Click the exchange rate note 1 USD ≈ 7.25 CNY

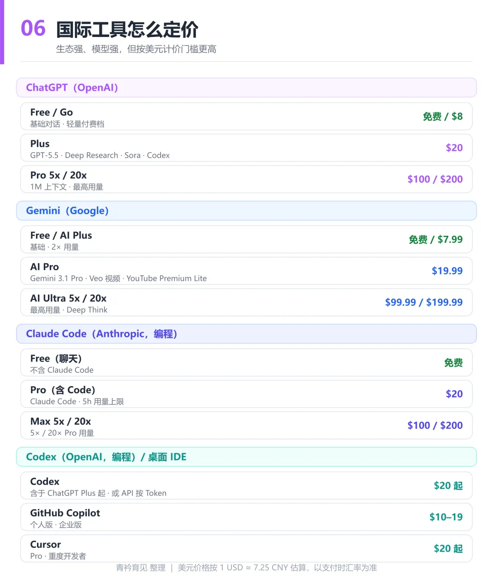254,568
